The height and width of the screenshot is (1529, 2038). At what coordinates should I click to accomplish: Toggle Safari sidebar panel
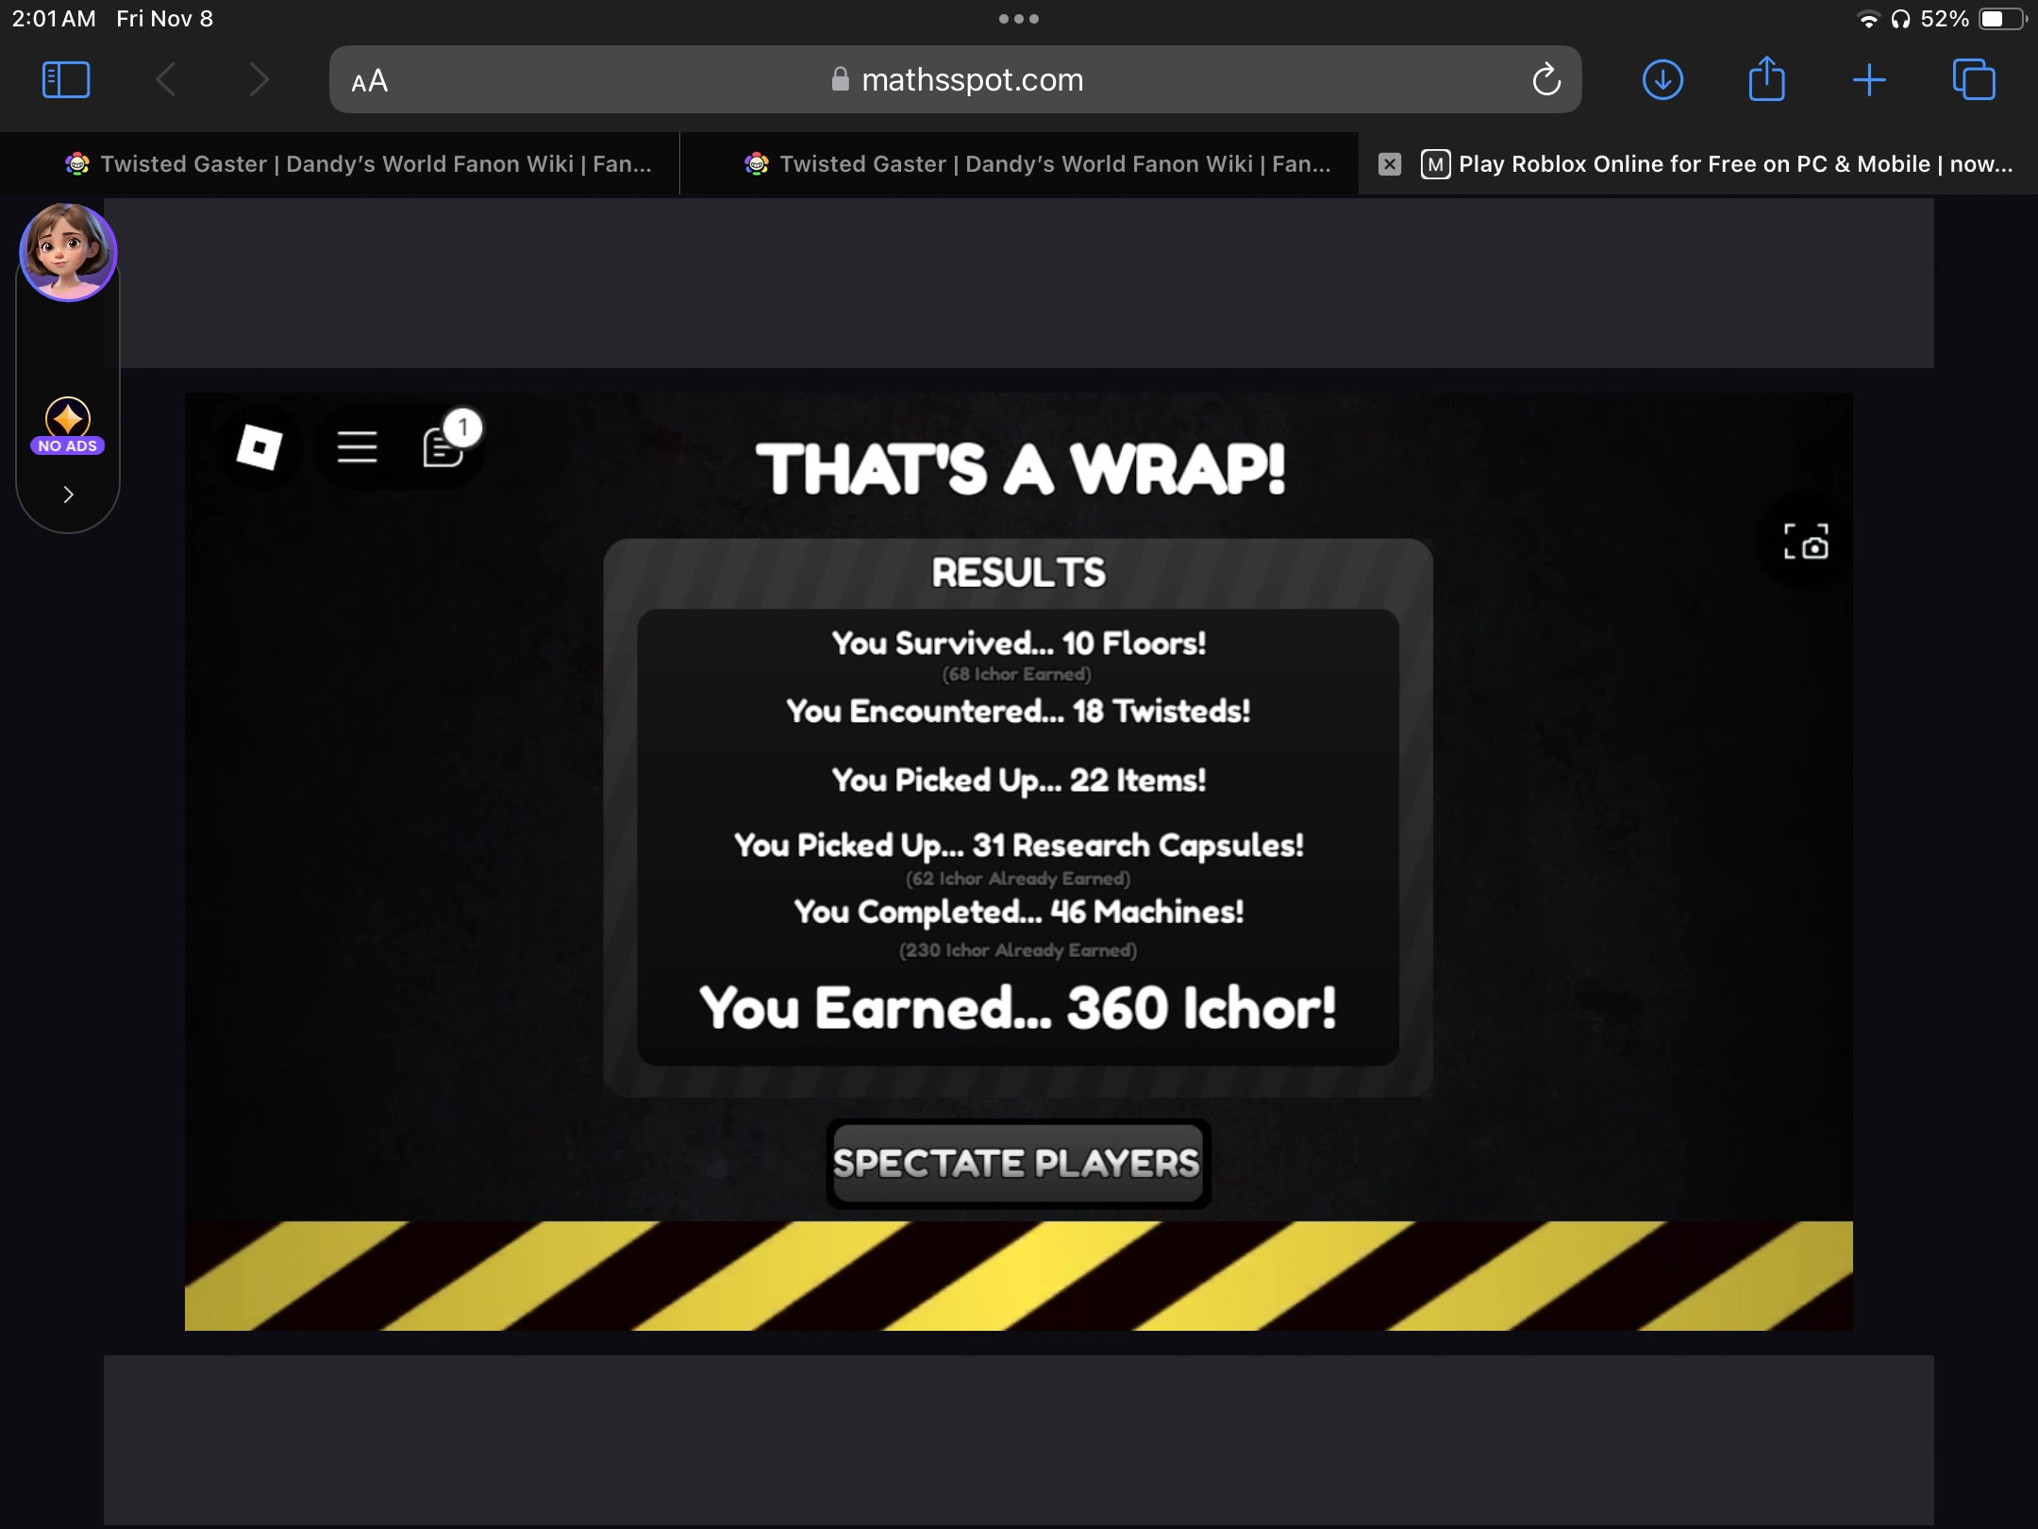(x=66, y=80)
